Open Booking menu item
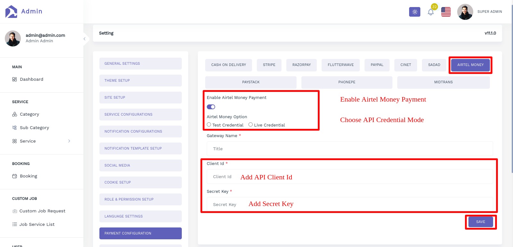The image size is (513, 247). click(x=29, y=176)
